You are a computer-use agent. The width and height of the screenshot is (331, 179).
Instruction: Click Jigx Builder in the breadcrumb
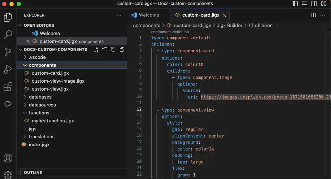(x=229, y=26)
